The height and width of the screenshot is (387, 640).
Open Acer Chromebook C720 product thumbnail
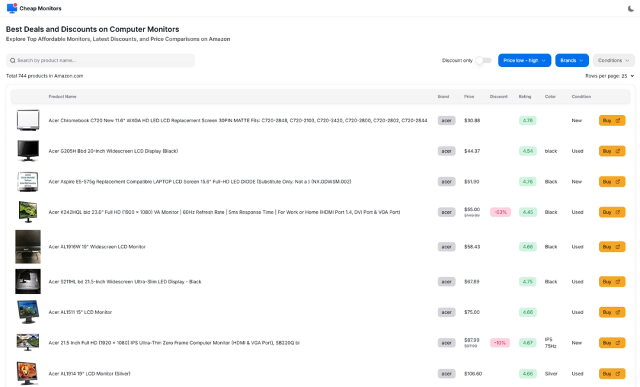pos(28,120)
